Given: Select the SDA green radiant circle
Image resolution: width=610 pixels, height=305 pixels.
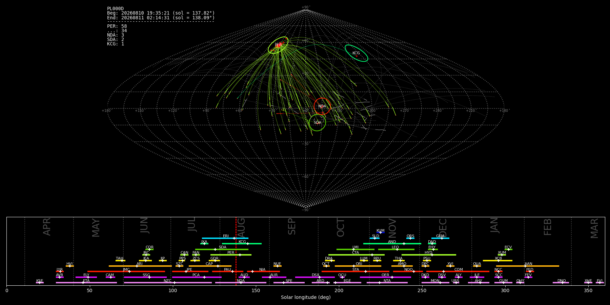Looking at the screenshot, I should pyautogui.click(x=318, y=123).
